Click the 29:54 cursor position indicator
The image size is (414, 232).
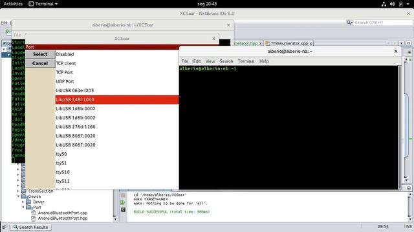pos(383,226)
